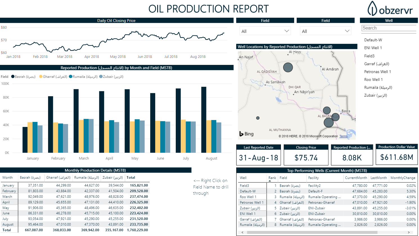419x236 pixels.
Task: Sort wells table by the Well column header
Action: (x=243, y=178)
